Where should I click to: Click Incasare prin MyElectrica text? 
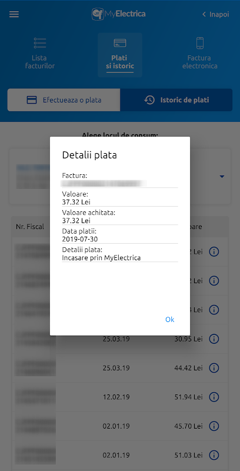point(101,258)
